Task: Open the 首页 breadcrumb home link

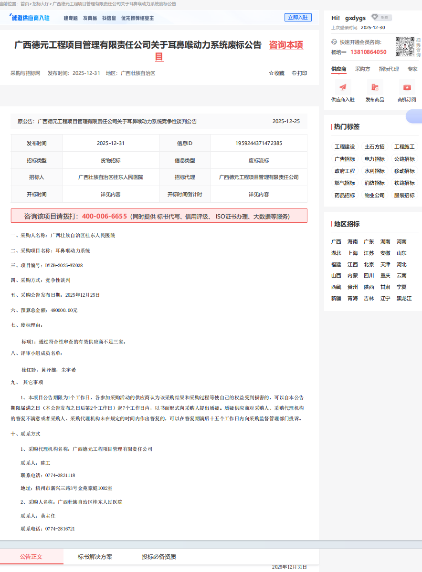Action: [24, 4]
